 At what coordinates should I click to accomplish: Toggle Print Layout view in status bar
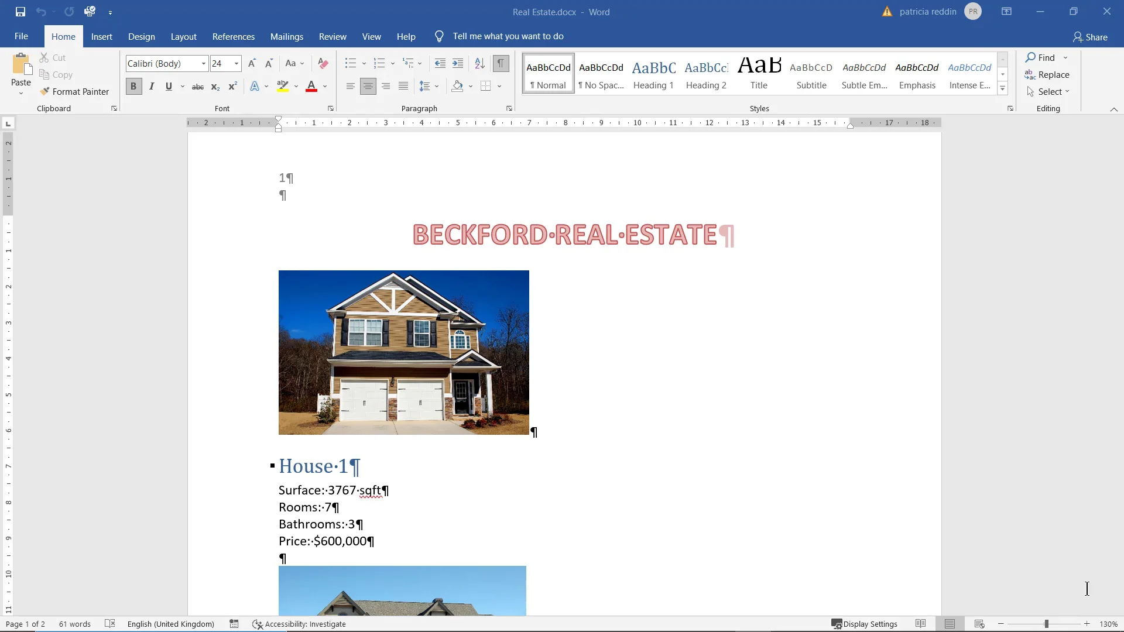950,624
